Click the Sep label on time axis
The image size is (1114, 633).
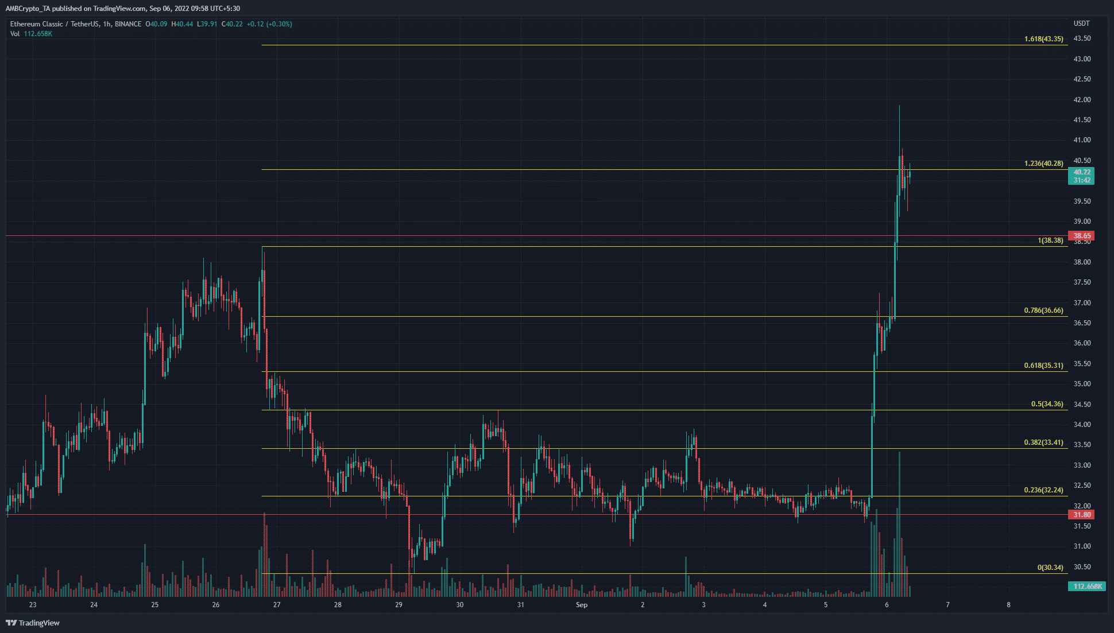[x=582, y=605]
